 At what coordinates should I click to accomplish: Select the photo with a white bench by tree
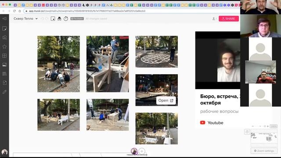coord(58,115)
